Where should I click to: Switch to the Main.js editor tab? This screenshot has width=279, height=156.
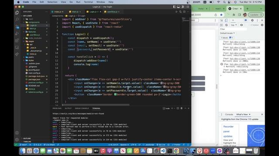(75, 12)
